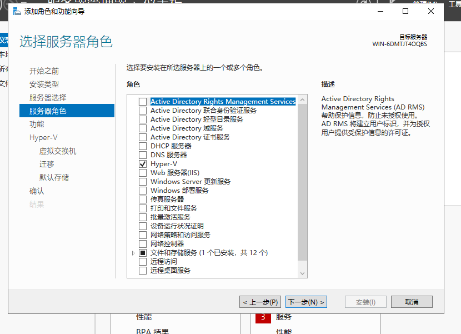461x334 pixels.
Task: Open Hyper-V wizard step in sidebar
Action: (43, 137)
